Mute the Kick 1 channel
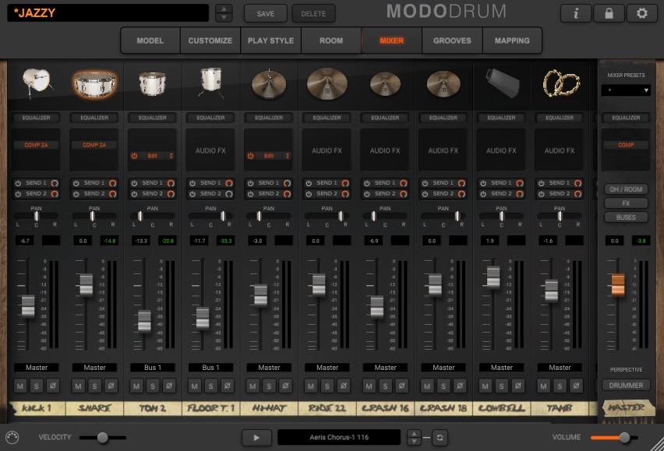Screen dimensions: 664x451 20,386
